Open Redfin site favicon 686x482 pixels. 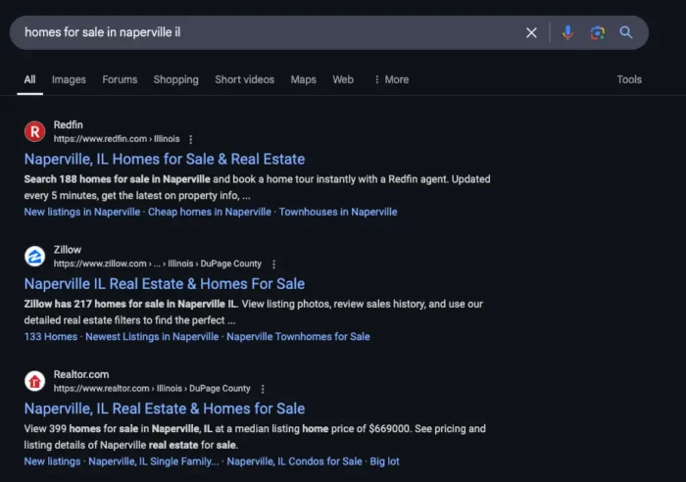pyautogui.click(x=35, y=131)
